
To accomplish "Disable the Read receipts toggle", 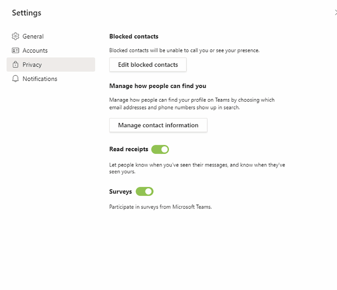I will click(x=160, y=149).
